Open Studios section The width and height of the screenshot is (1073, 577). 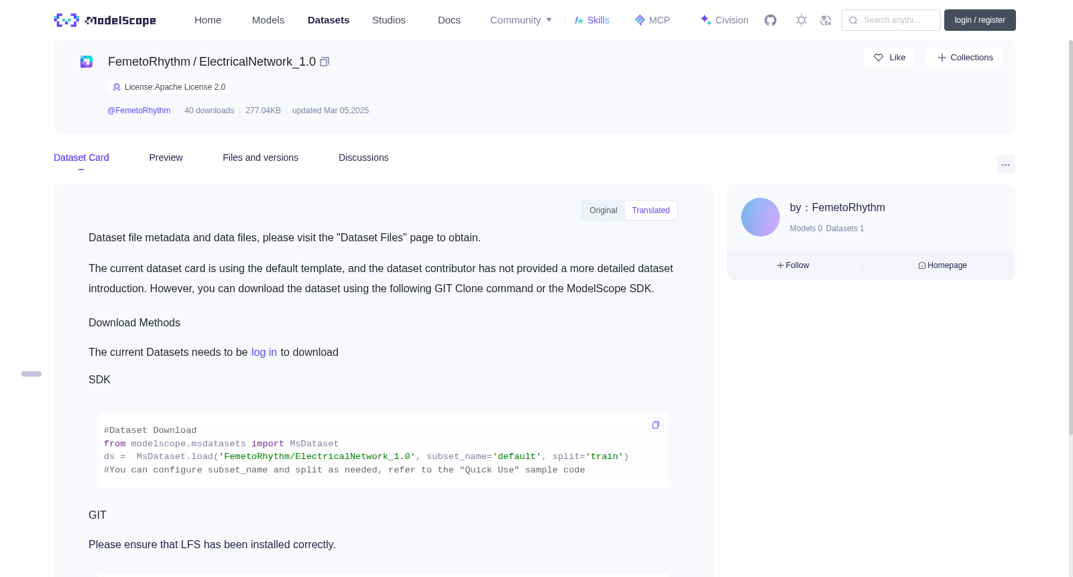click(x=389, y=20)
